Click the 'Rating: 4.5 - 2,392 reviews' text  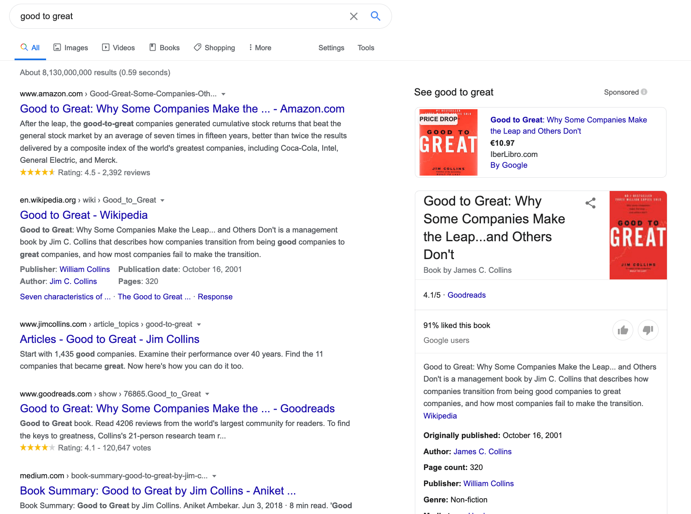coord(104,173)
